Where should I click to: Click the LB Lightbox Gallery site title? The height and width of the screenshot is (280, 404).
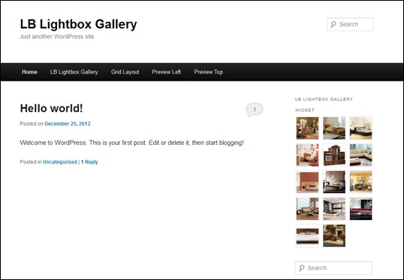pyautogui.click(x=79, y=24)
